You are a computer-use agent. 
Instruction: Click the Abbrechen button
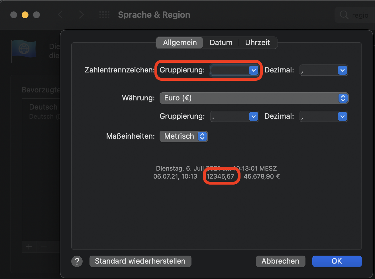pos(280,261)
